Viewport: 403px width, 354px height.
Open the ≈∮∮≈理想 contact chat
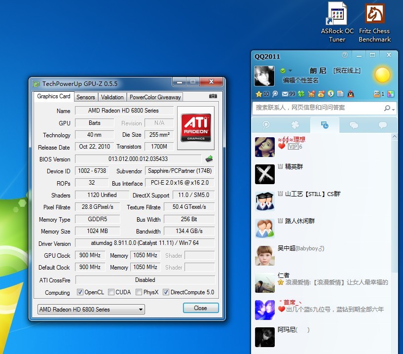tap(322, 147)
